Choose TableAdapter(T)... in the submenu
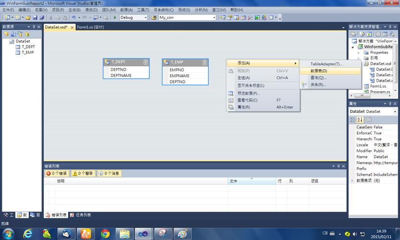Viewport: 400px width, 240px height. 326,64
